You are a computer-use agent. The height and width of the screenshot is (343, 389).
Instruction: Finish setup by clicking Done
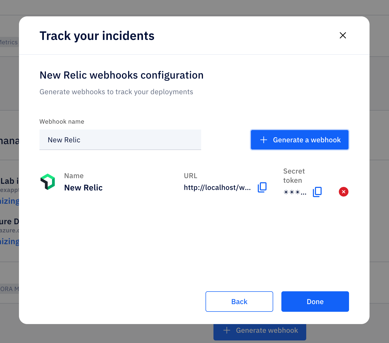[315, 302]
